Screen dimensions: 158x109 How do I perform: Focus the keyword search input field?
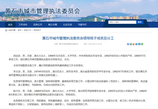pos(122,22)
